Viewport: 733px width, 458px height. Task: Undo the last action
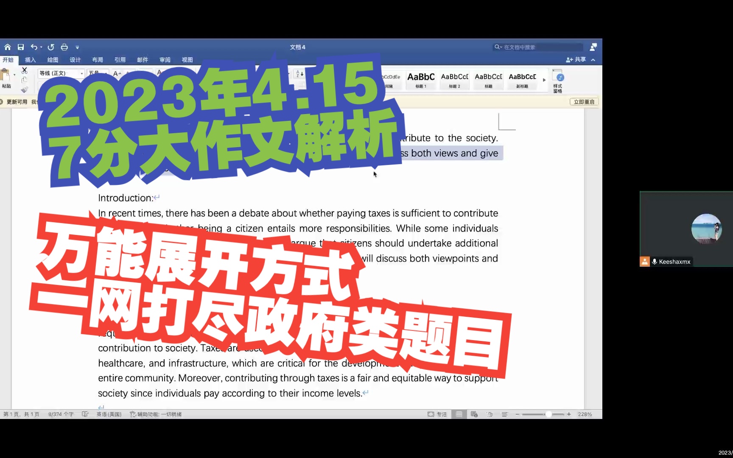click(34, 47)
